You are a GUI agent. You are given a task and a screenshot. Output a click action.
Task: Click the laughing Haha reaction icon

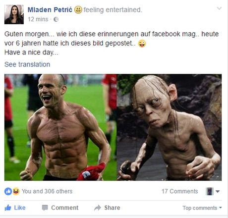pyautogui.click(x=16, y=191)
